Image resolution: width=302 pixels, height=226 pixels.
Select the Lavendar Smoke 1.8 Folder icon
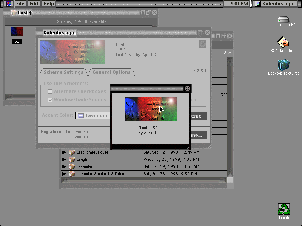click(x=72, y=174)
